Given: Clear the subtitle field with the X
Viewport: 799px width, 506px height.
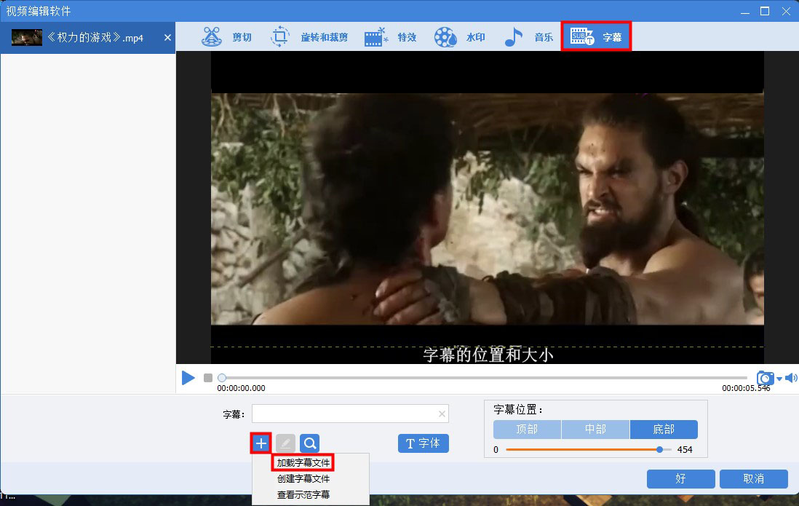Looking at the screenshot, I should pyautogui.click(x=442, y=414).
